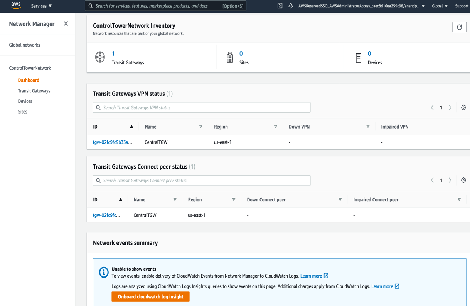Select Dashboard in the sidebar
470x306 pixels.
pyautogui.click(x=29, y=80)
